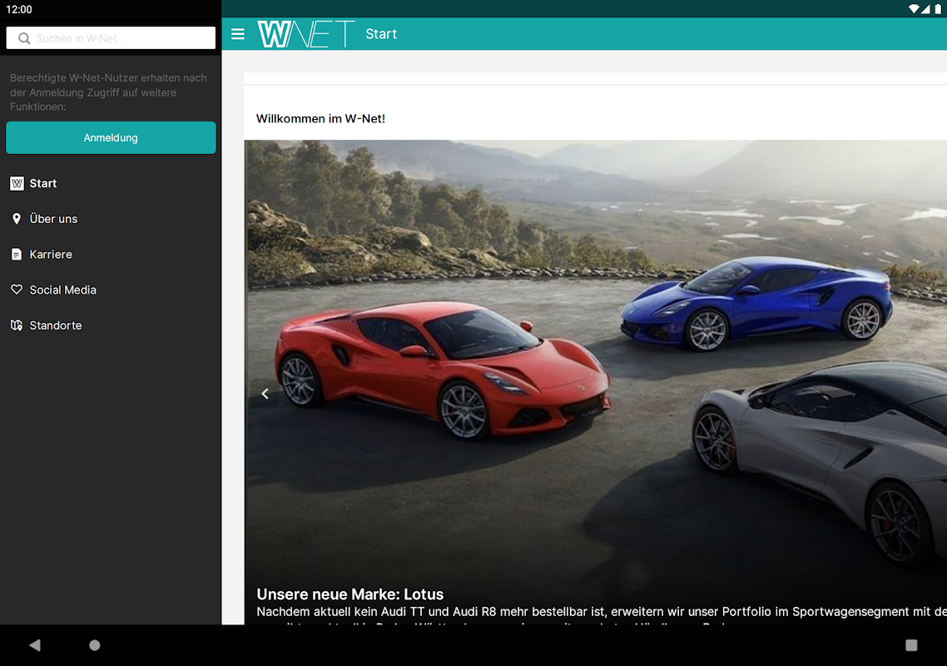Click the document icon beside Karriere
This screenshot has width=947, height=666.
pyautogui.click(x=17, y=255)
